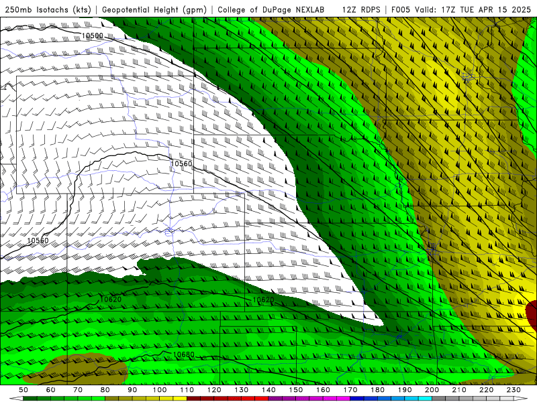
Task: Select the 190 value on the color scale
Action: [405, 390]
